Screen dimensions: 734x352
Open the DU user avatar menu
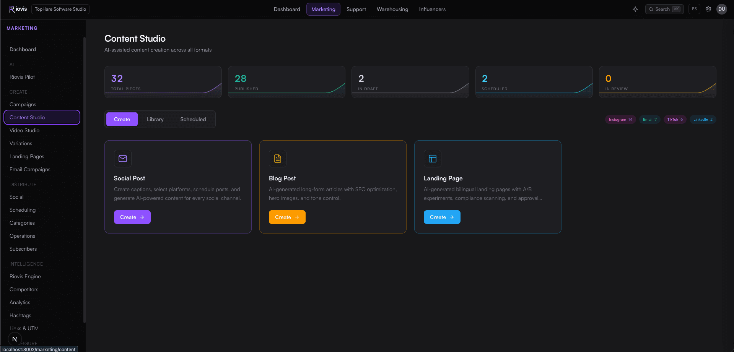(722, 9)
